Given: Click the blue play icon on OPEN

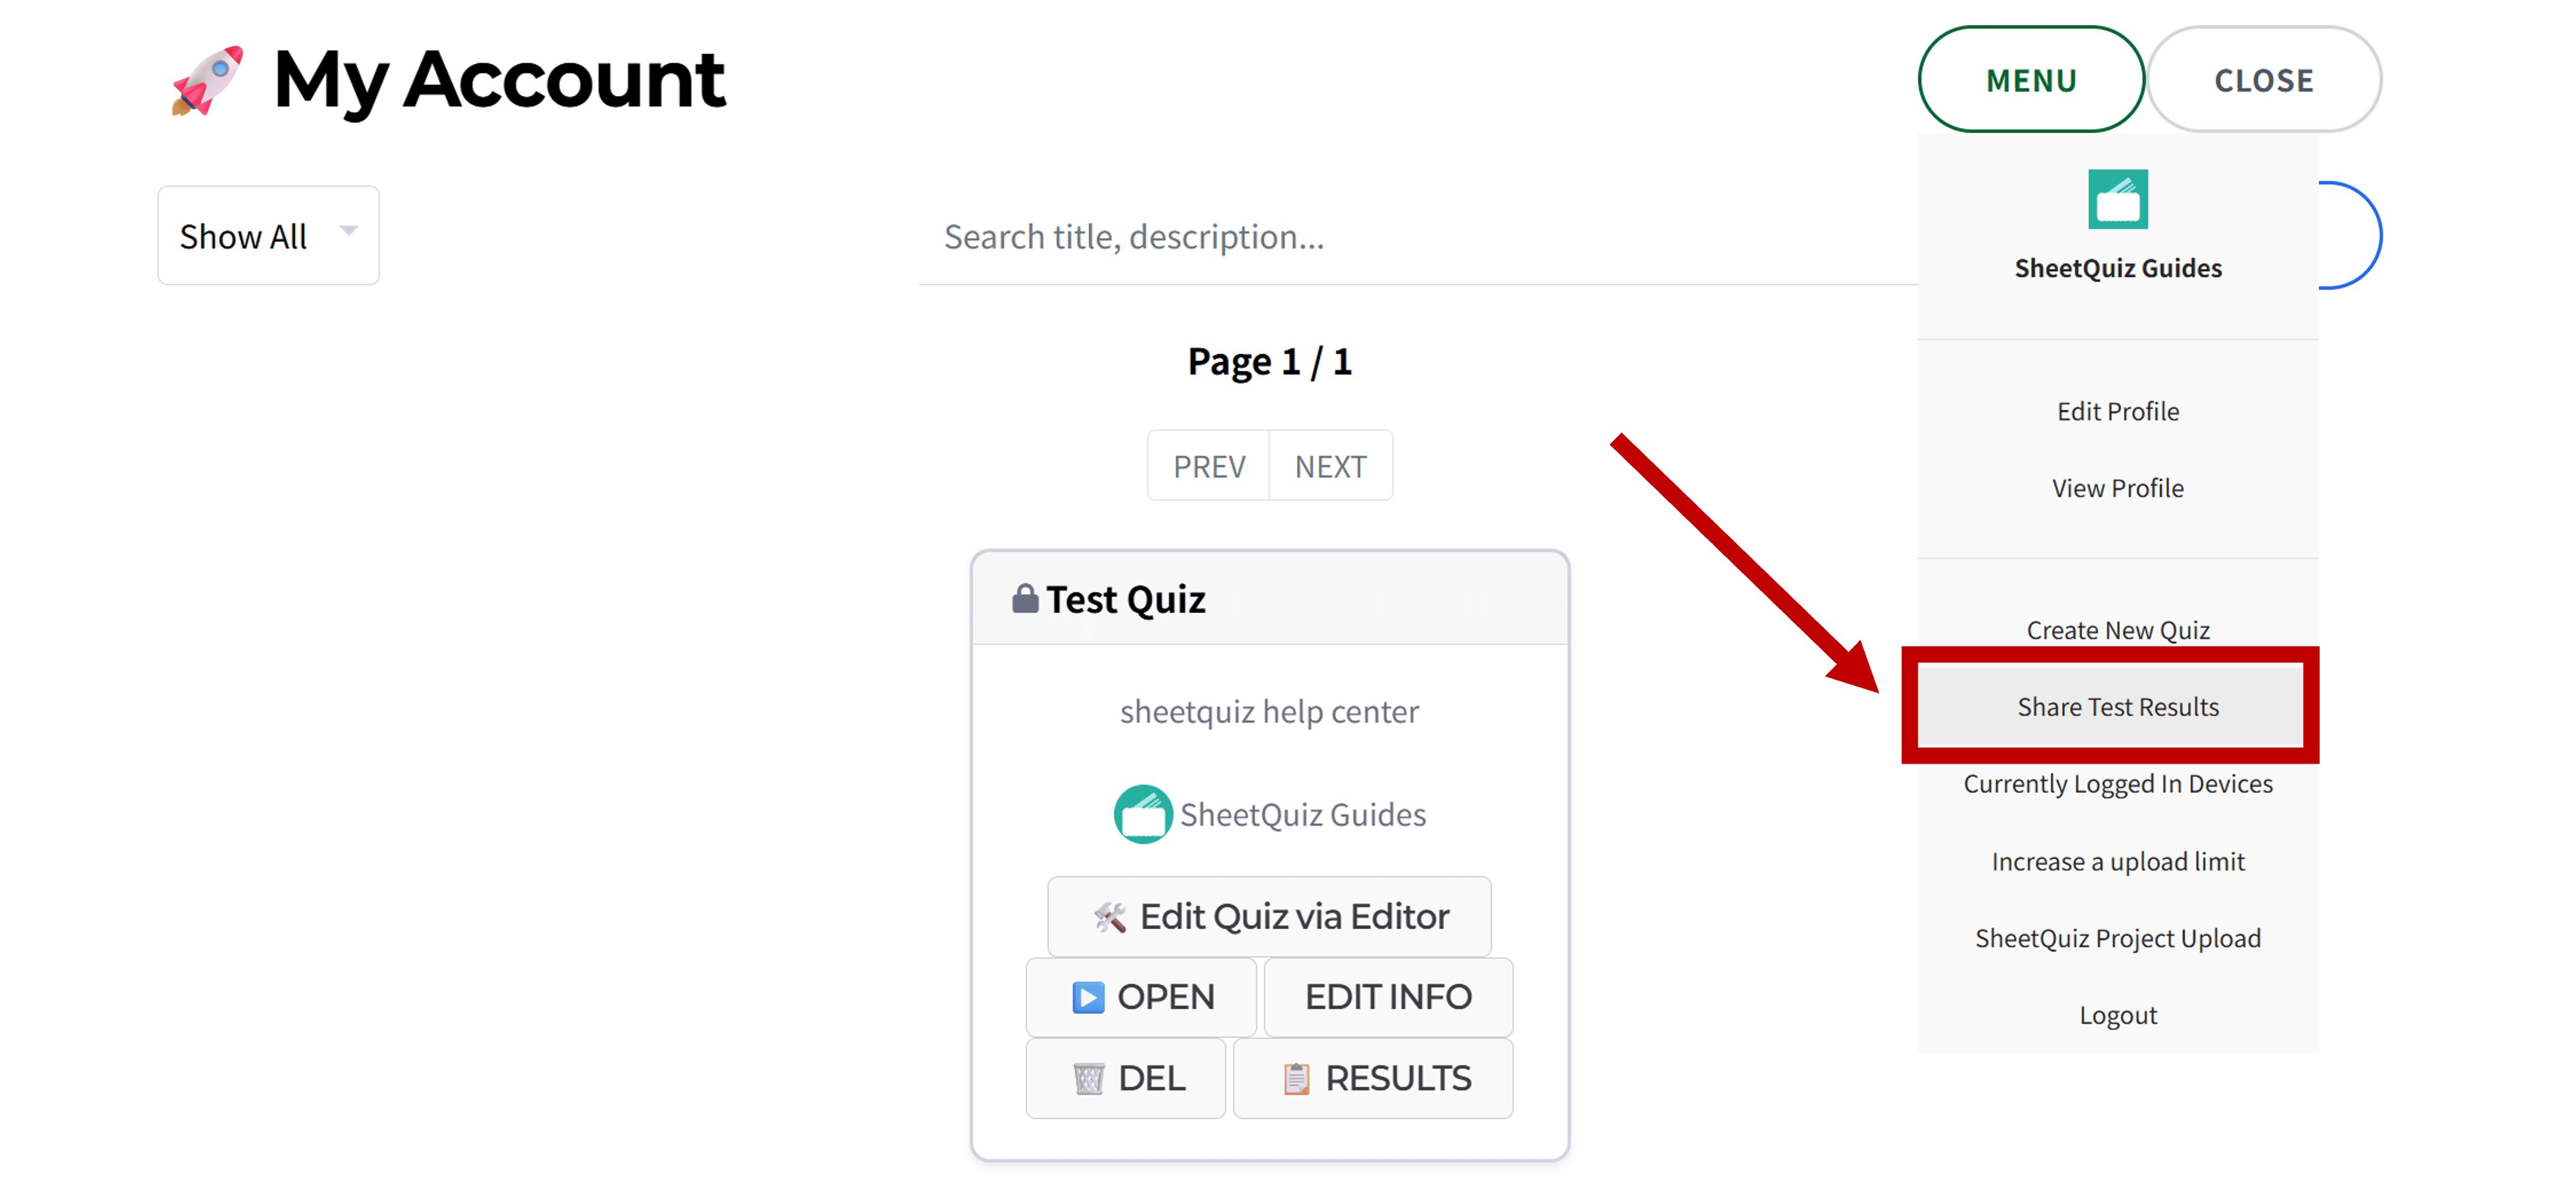Looking at the screenshot, I should (1087, 997).
